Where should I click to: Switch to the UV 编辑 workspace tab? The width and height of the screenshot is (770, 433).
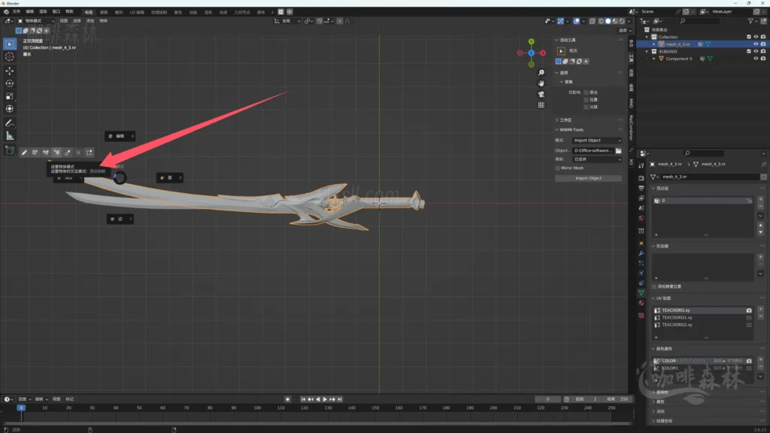click(x=137, y=13)
